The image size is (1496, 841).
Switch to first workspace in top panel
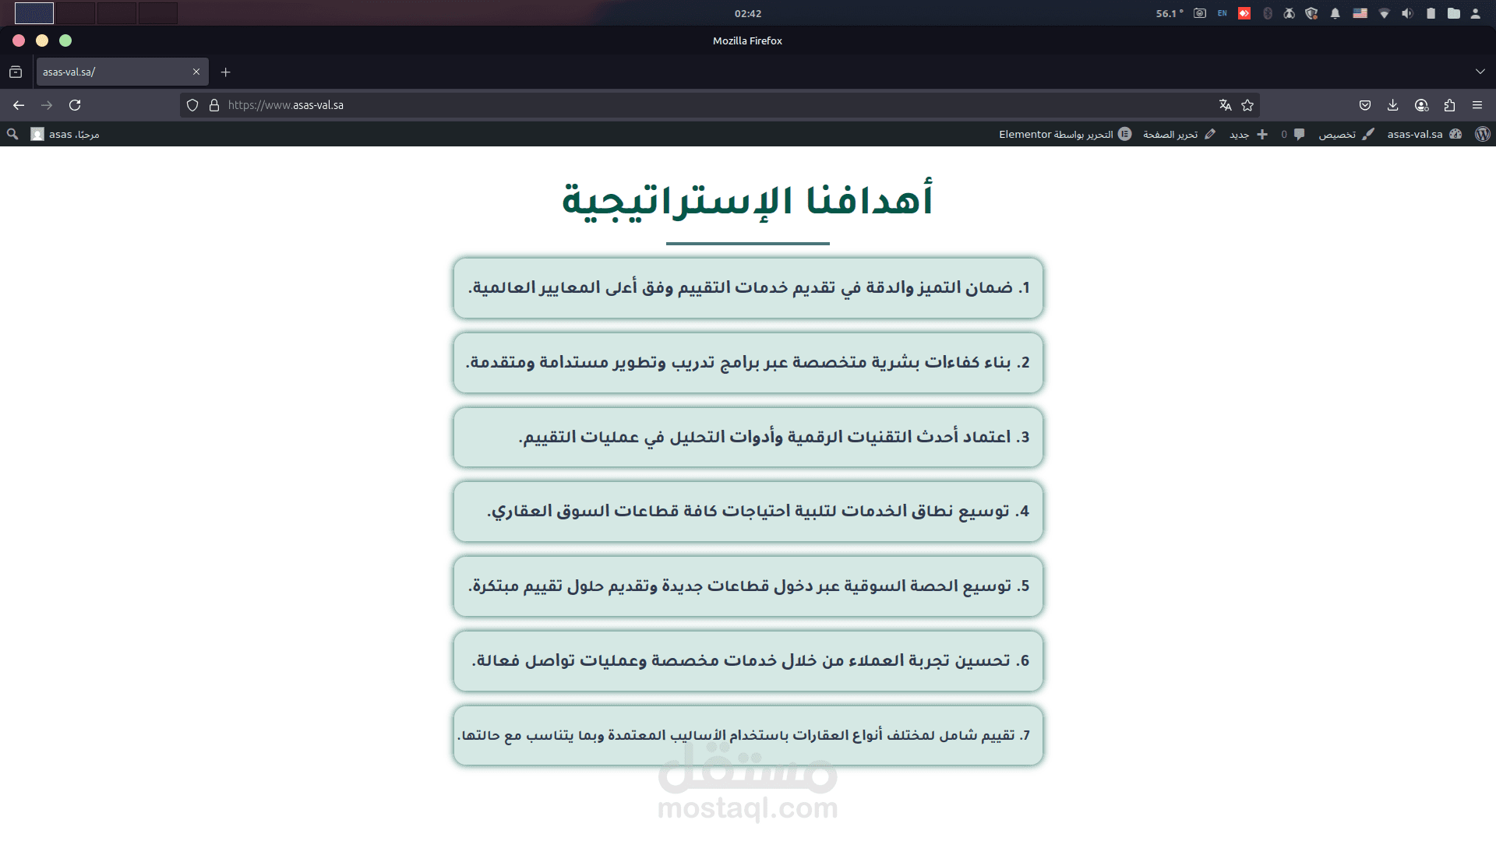[x=34, y=13]
